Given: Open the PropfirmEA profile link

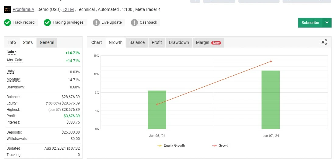Looking at the screenshot, I should 23,10.
